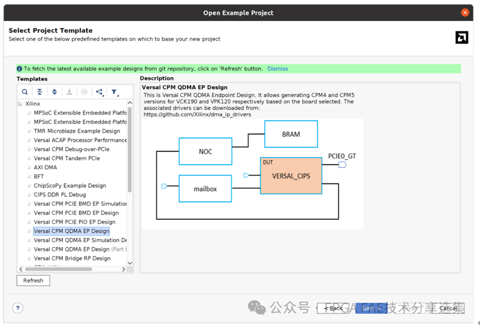This screenshot has width=480, height=327.
Task: Click the help question mark icon
Action: tap(18, 308)
